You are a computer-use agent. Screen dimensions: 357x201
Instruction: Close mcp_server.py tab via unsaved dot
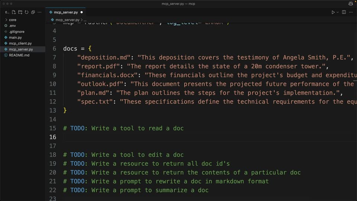pos(81,12)
